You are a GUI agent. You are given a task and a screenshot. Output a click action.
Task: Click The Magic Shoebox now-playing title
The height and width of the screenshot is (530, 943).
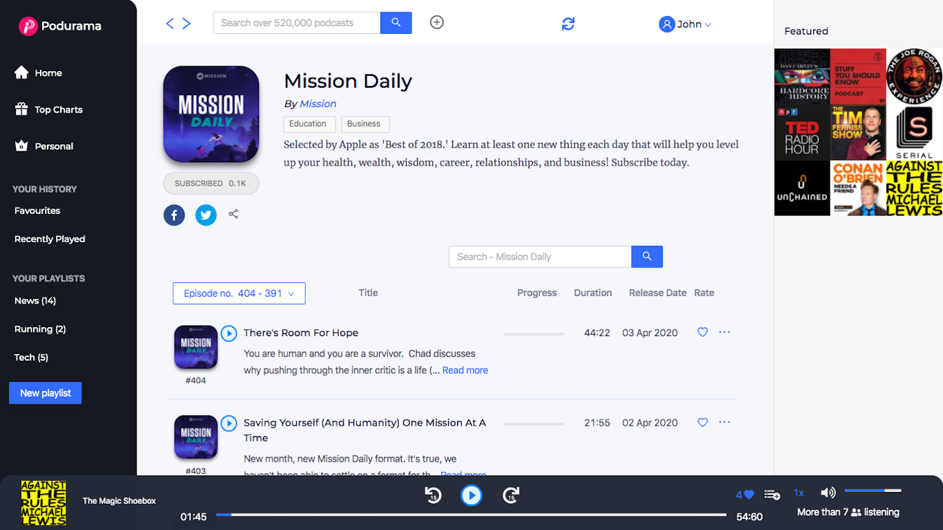coord(119,500)
